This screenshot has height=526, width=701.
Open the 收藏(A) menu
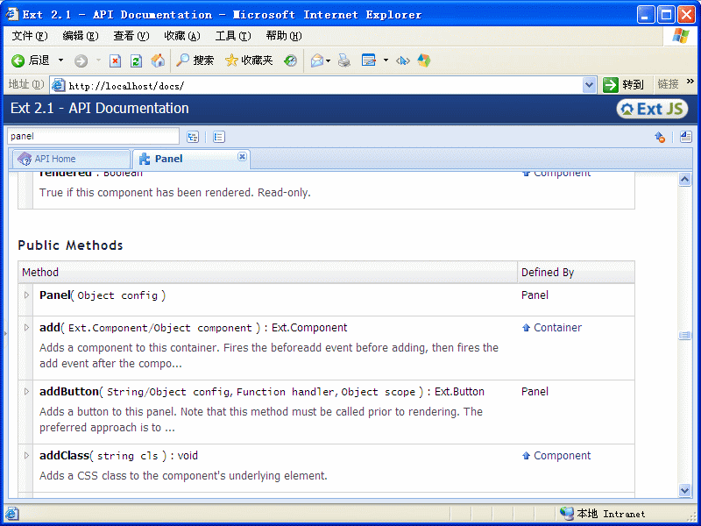(182, 36)
